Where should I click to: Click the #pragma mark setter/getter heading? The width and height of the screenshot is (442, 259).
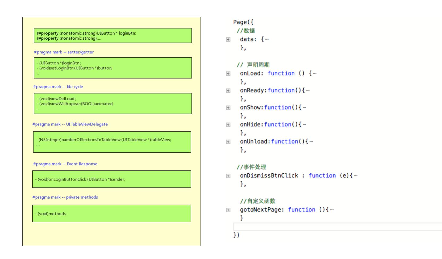(x=64, y=52)
